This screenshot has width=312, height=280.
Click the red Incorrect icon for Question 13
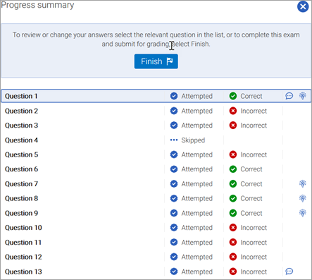coord(233,272)
